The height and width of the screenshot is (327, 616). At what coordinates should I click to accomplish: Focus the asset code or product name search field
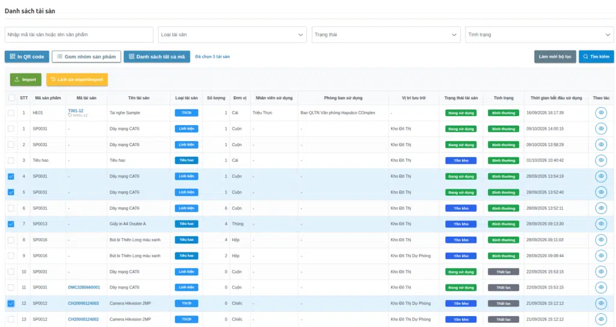[79, 34]
